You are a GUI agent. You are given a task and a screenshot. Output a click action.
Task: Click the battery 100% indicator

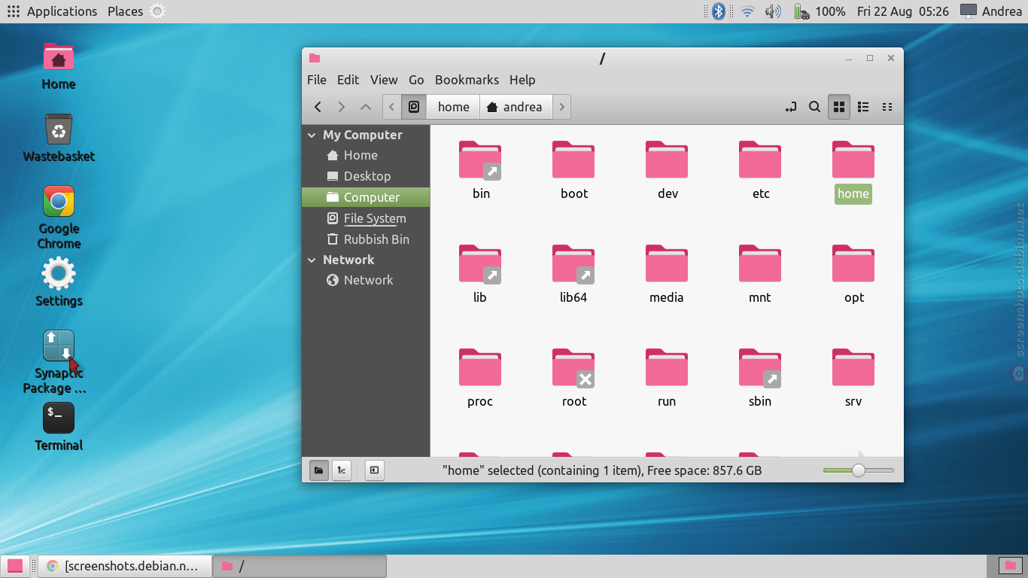pos(820,11)
